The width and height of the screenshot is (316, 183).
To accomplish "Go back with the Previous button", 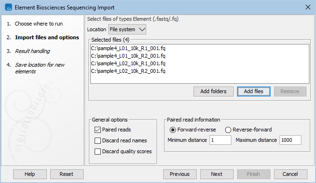I will (x=180, y=174).
